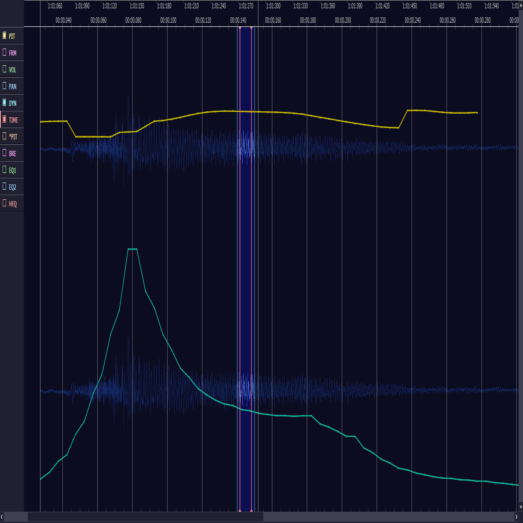
Task: Click the vertical scrollbar down arrow
Action: (x=521, y=507)
